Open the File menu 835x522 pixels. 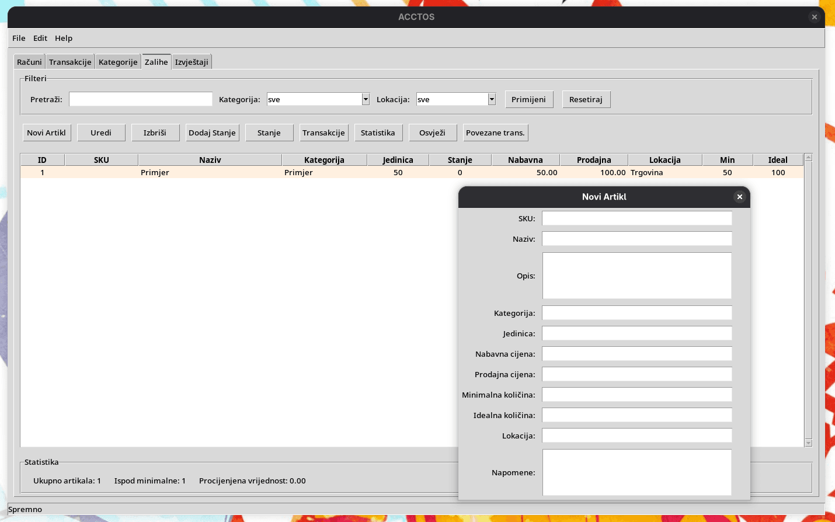18,38
